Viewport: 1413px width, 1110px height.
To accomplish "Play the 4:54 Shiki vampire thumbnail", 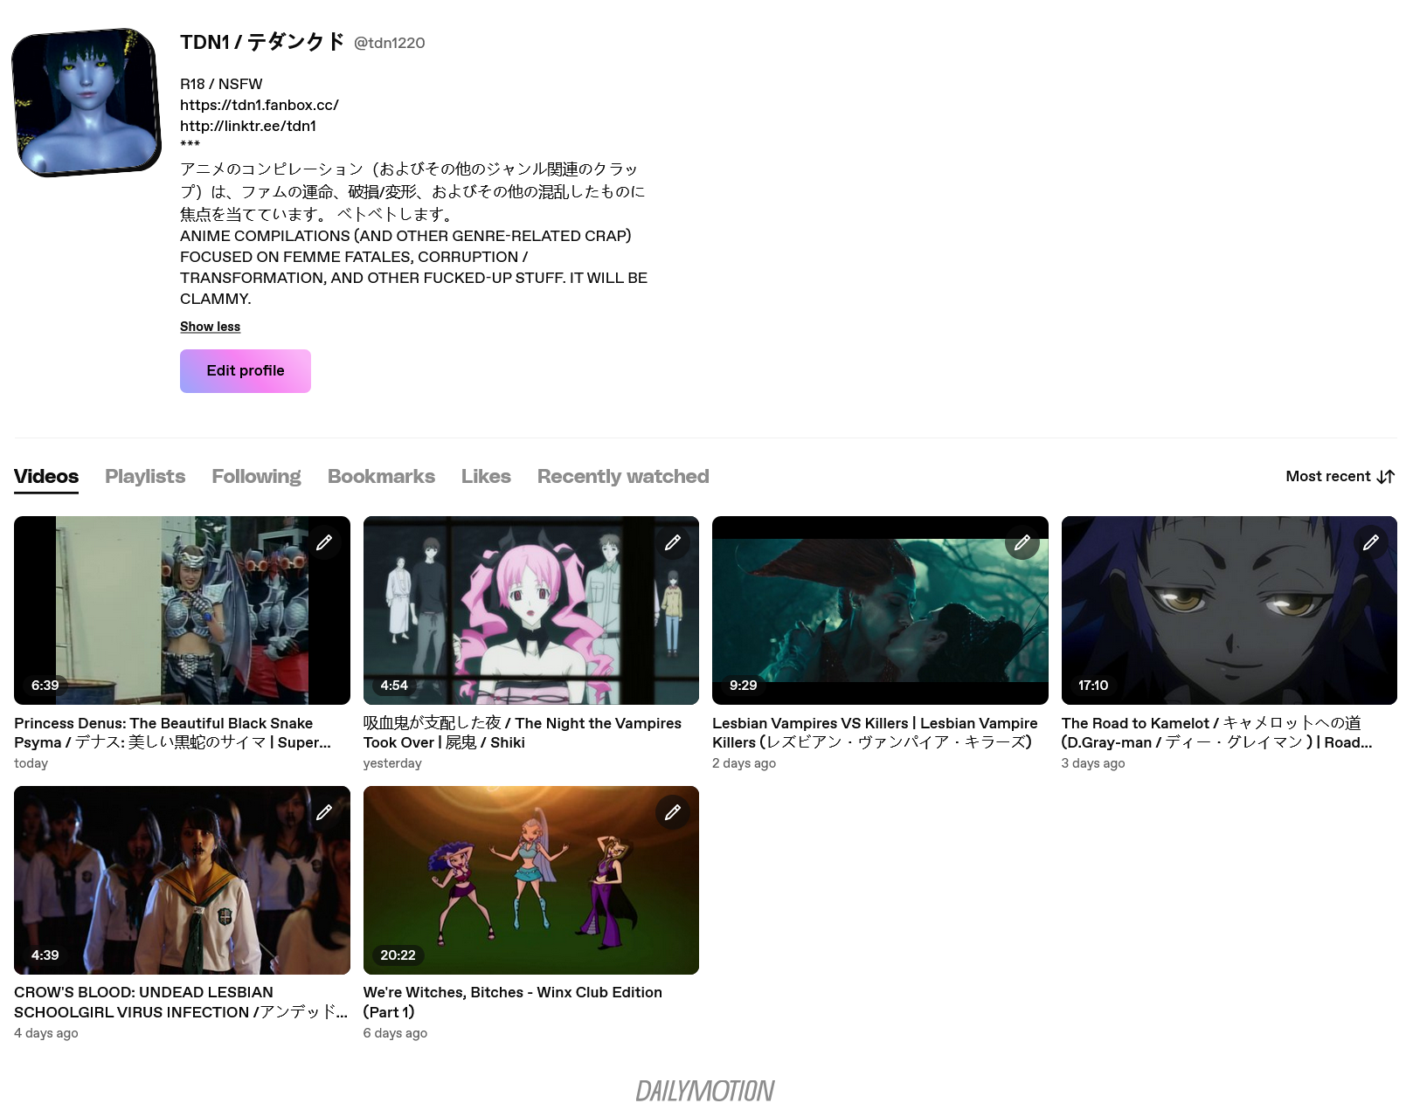I will point(531,610).
